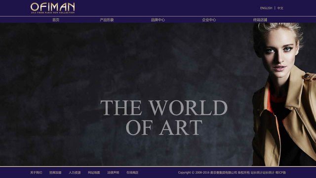Open the 法律声明 footer link
This screenshot has height=178, width=316.
pos(113,173)
